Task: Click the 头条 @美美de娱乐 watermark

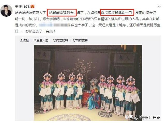Action: pos(143,118)
